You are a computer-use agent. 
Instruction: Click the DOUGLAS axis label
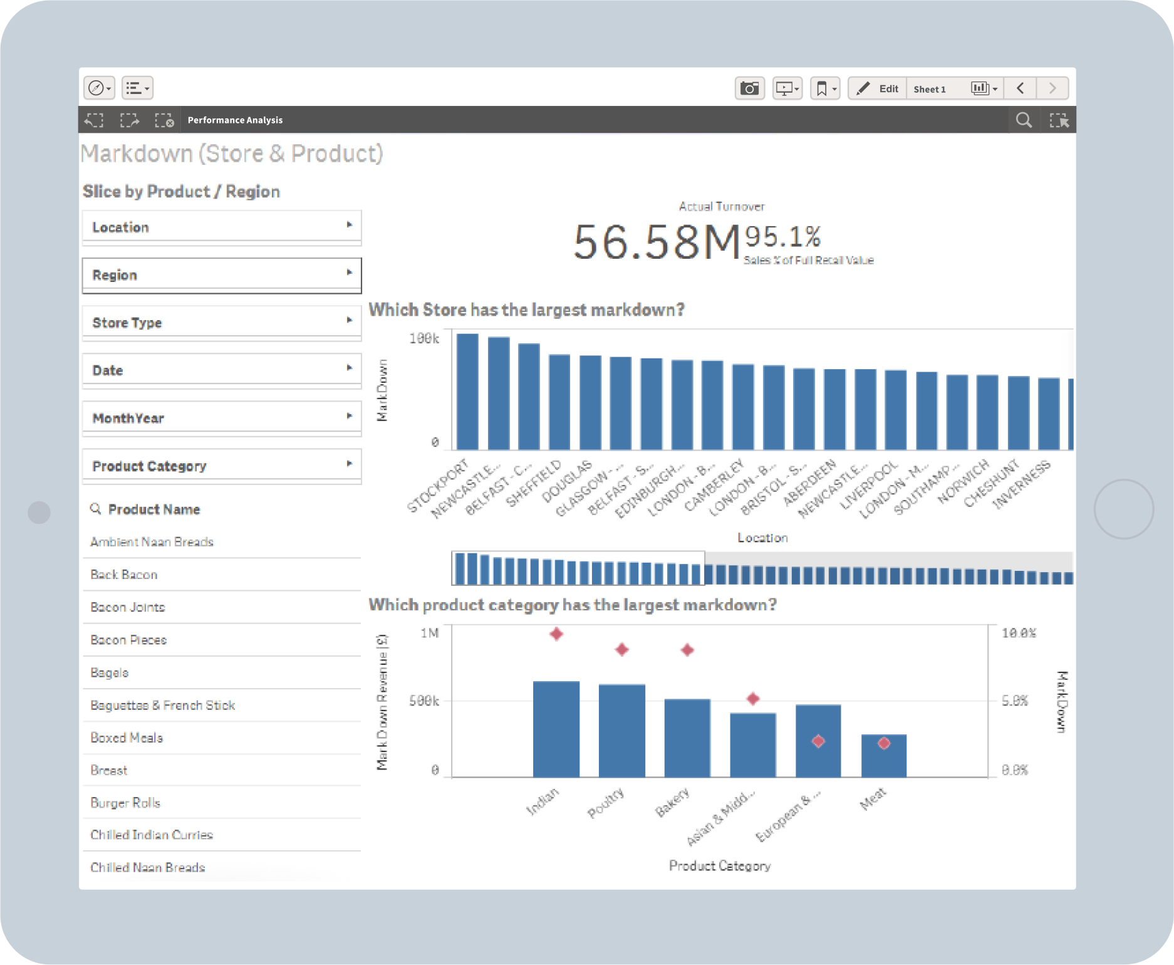[x=567, y=481]
